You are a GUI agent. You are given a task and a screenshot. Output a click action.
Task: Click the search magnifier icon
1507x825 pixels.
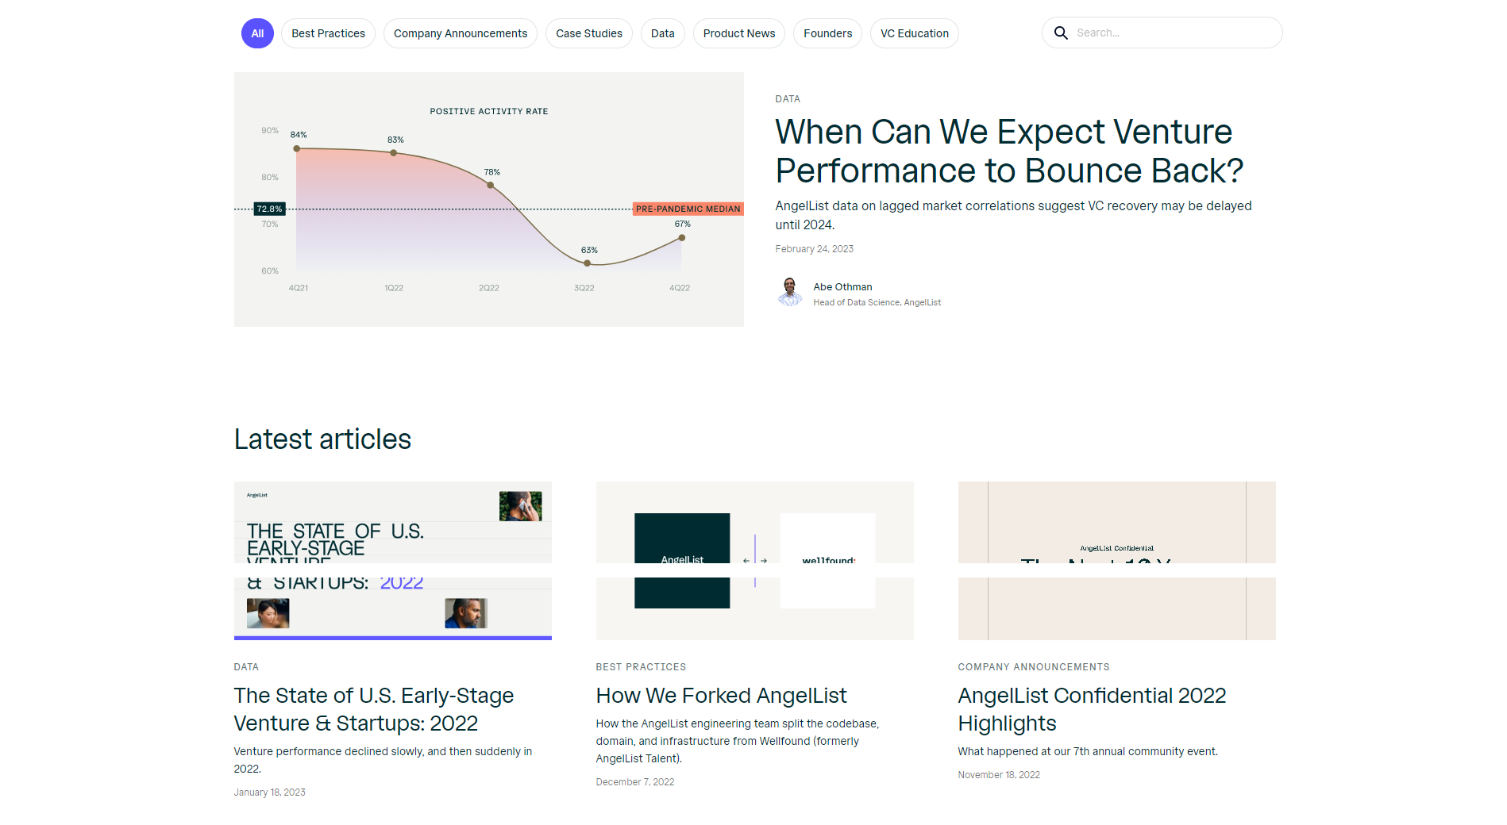(x=1061, y=33)
